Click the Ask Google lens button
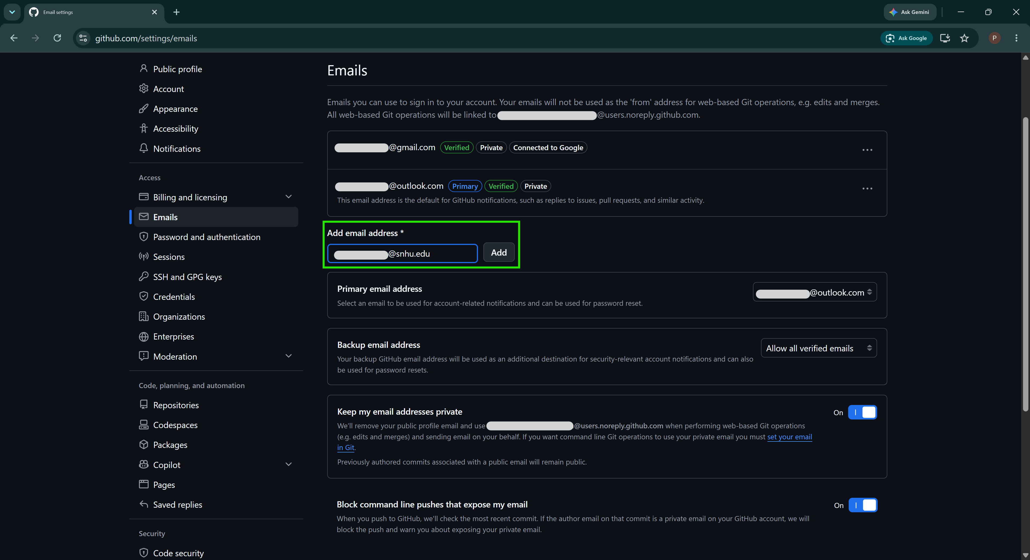The height and width of the screenshot is (560, 1030). [906, 38]
